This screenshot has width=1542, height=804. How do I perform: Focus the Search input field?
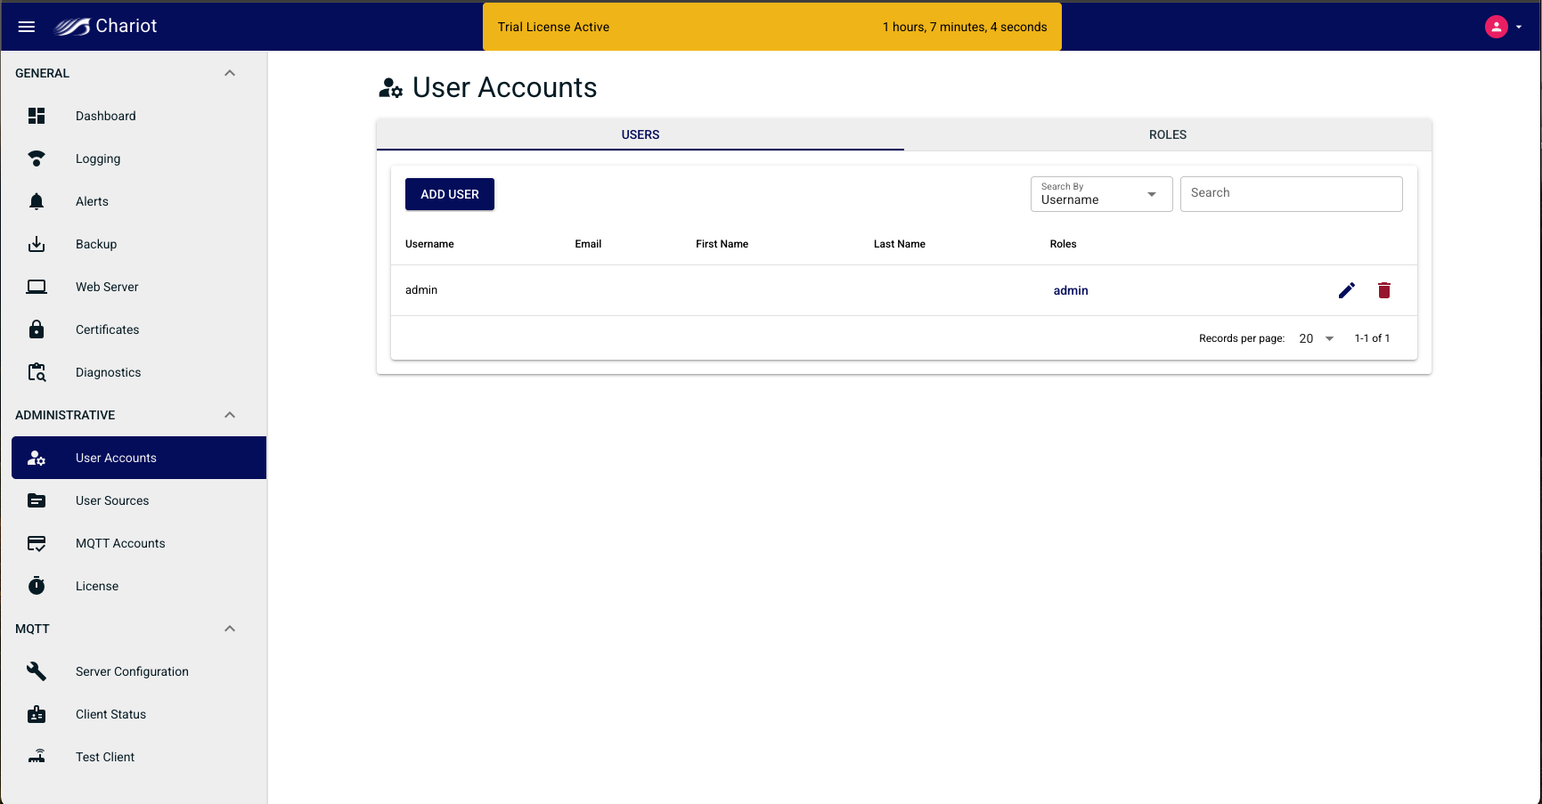pos(1291,194)
